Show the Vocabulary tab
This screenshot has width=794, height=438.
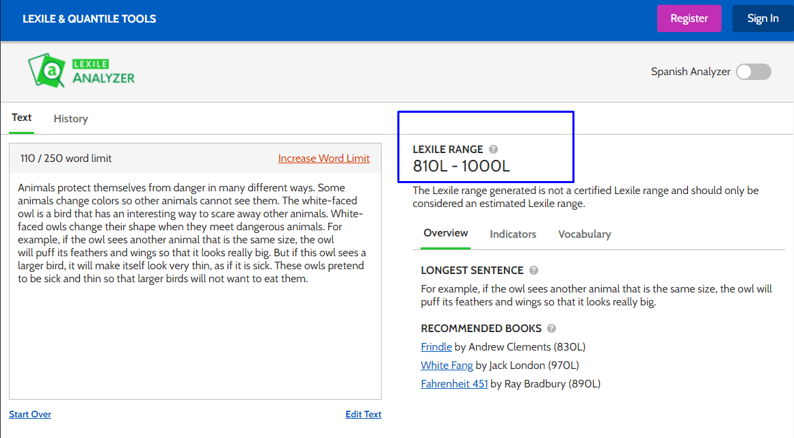[x=584, y=234]
